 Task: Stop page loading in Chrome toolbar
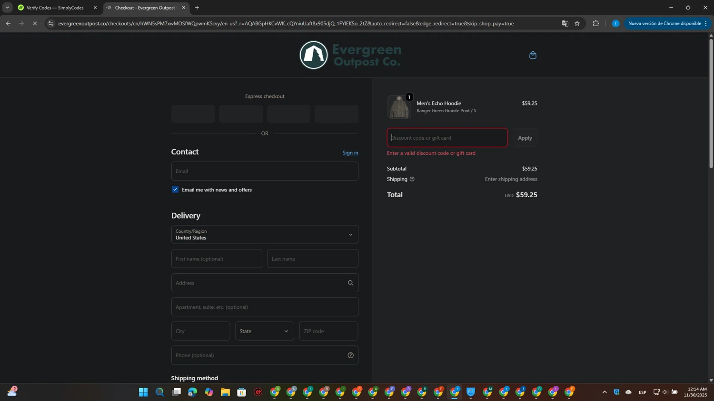tap(35, 23)
